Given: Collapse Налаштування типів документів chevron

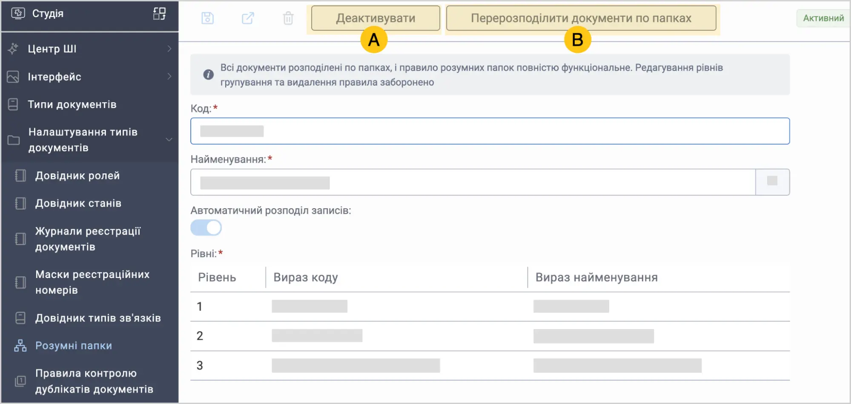Looking at the screenshot, I should (169, 140).
